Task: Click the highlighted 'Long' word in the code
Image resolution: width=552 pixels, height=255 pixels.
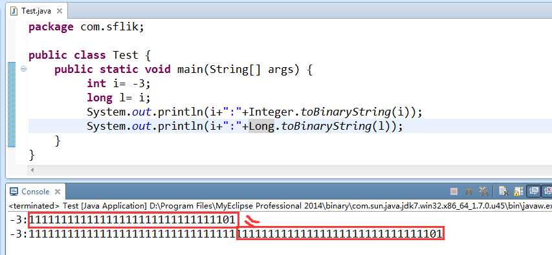Action: [x=261, y=126]
